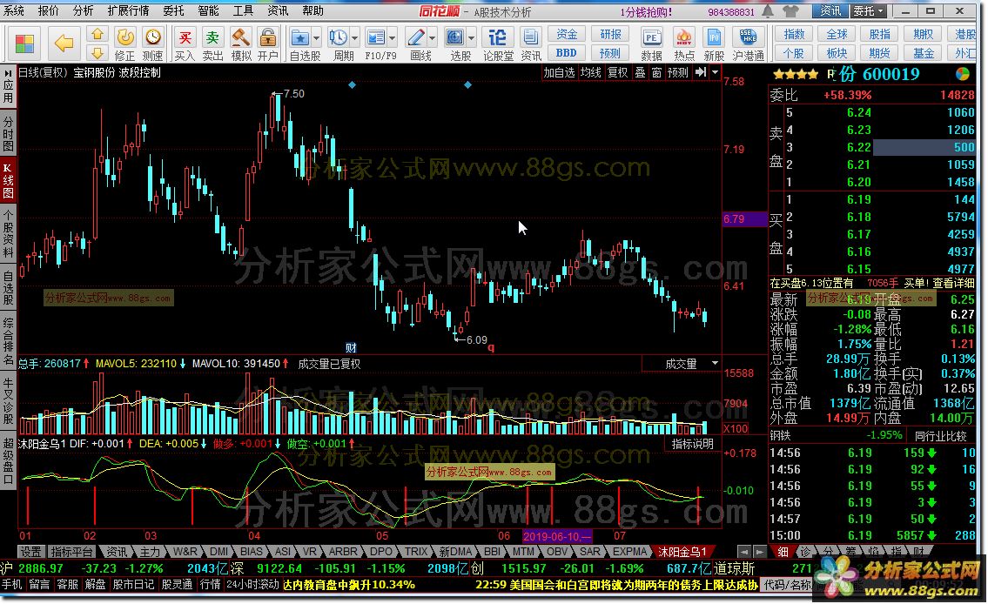Select the 画线 pencil drawing tool
Viewport: 988px width, 604px height.
[416, 37]
